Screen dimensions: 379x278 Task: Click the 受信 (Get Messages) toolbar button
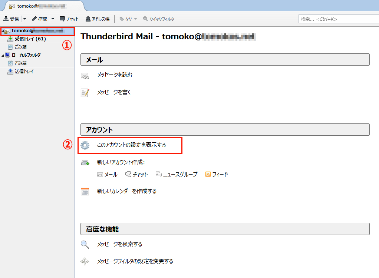(x=11, y=19)
